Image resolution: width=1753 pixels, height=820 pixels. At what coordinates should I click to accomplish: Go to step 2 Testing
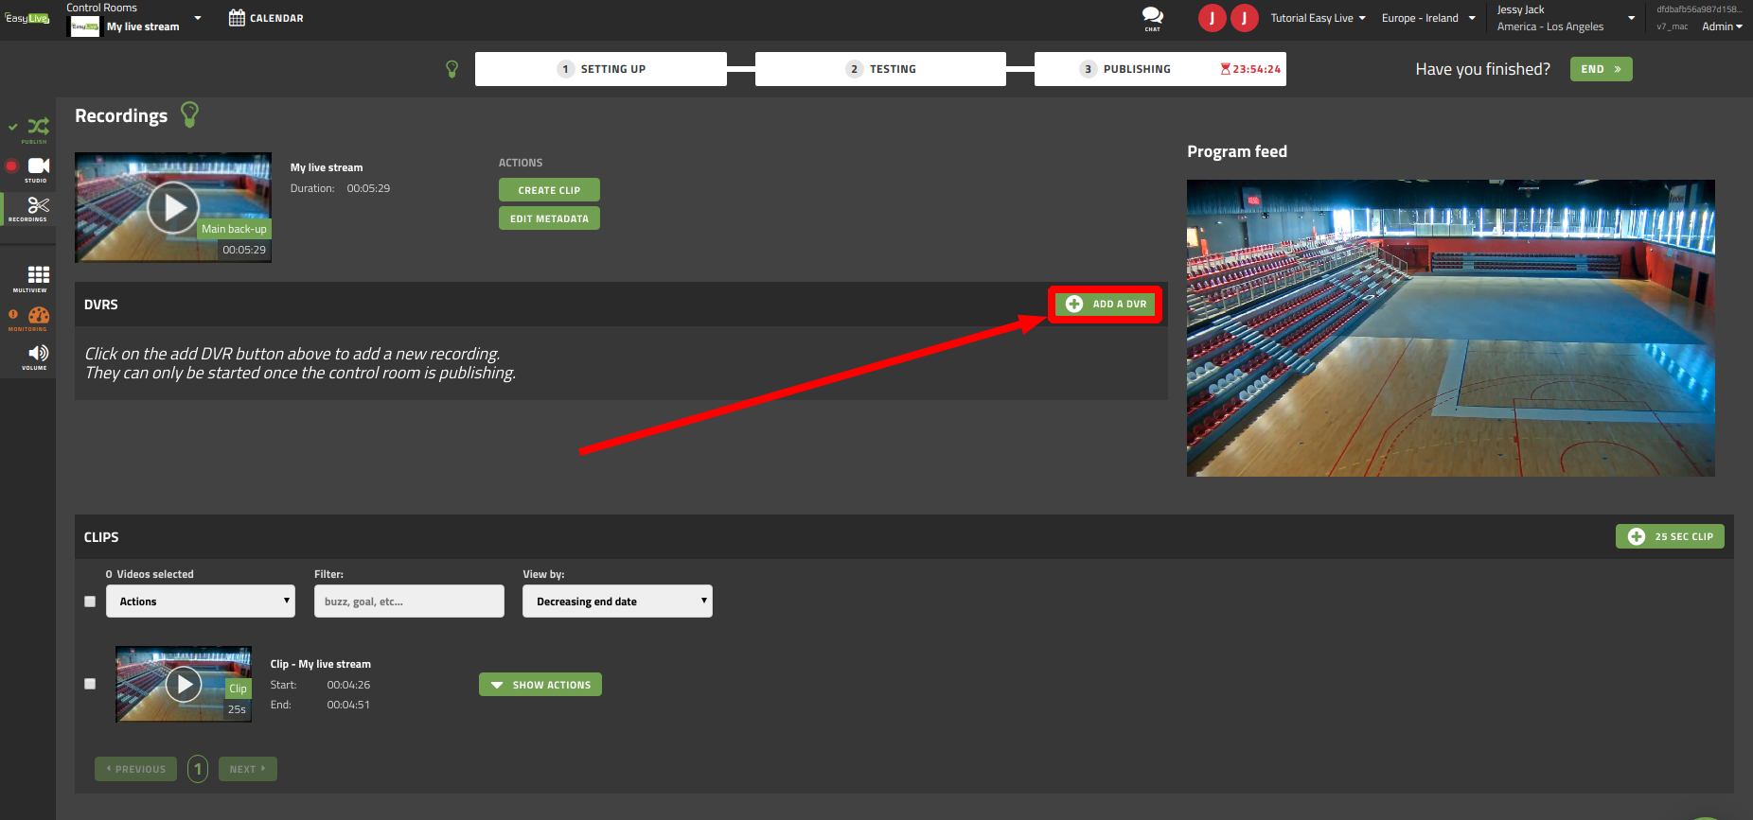tap(880, 69)
